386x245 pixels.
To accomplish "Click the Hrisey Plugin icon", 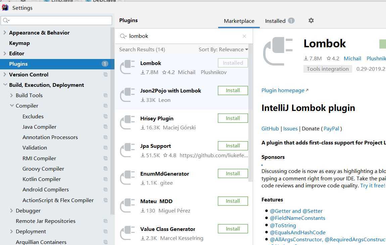I will tap(127, 123).
